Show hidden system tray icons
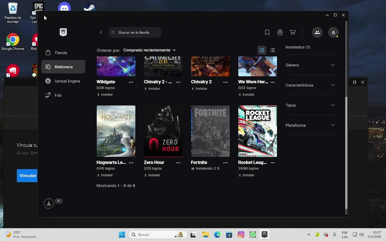386x241 pixels. pyautogui.click(x=309, y=235)
